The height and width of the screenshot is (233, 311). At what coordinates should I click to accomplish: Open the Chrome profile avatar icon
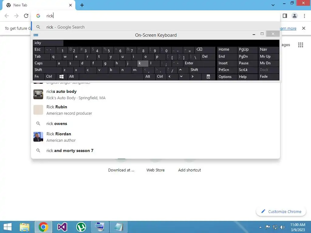click(295, 16)
